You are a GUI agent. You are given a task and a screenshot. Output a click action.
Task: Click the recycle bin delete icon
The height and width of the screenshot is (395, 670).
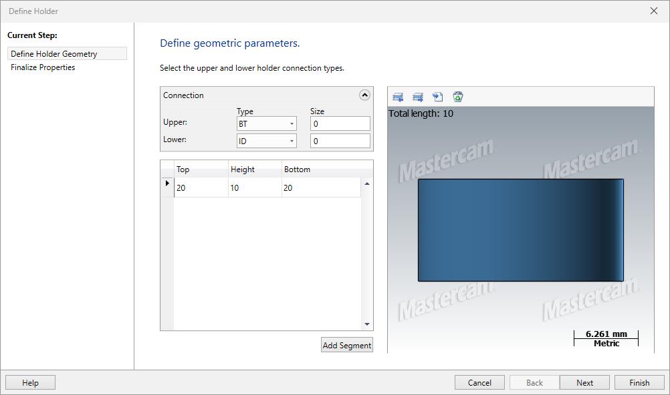[457, 97]
